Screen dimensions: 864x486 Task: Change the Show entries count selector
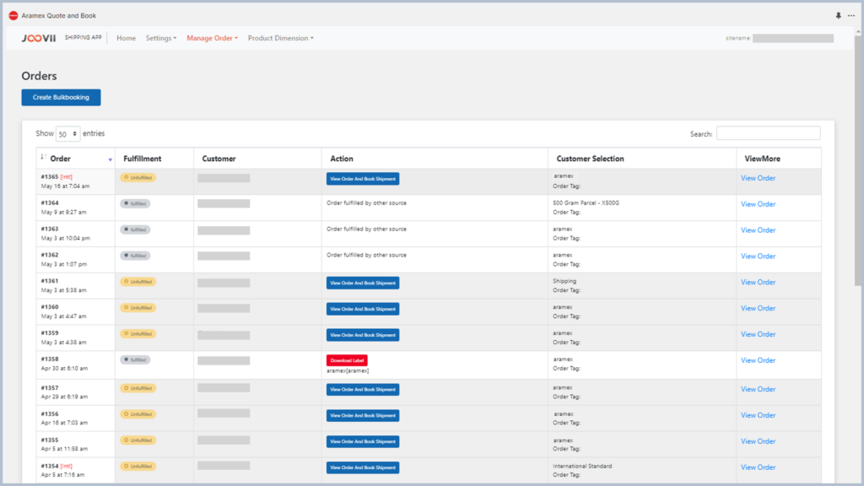point(67,134)
